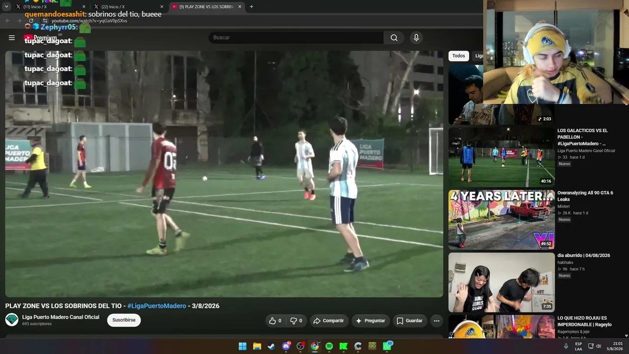Screen dimensions: 629x354
Task: Open the site information icon in address bar
Action: (45, 21)
